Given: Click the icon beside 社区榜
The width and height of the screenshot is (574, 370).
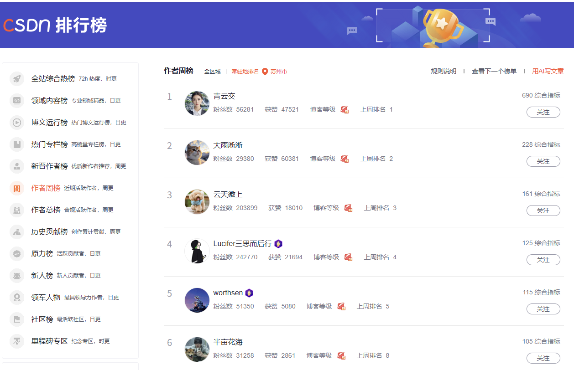Looking at the screenshot, I should pos(17,319).
